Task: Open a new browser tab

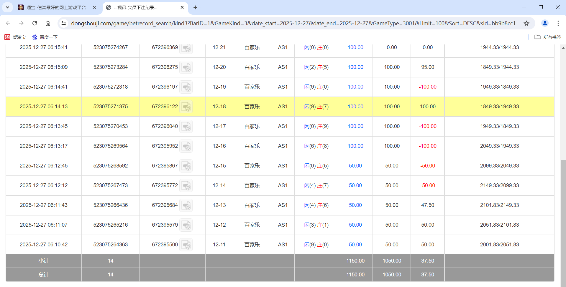Action: click(x=195, y=7)
